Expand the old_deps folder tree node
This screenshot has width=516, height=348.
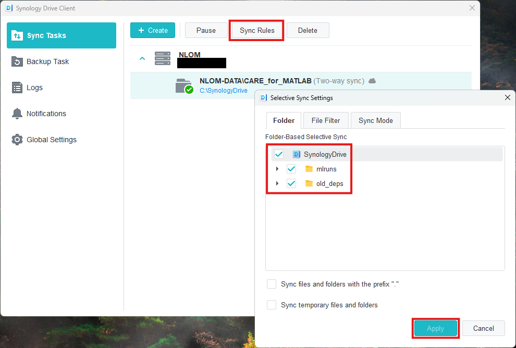[x=277, y=183]
